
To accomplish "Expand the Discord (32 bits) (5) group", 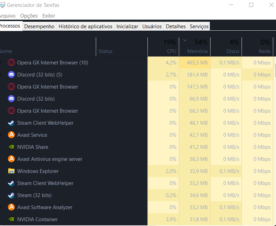I will click(1, 74).
